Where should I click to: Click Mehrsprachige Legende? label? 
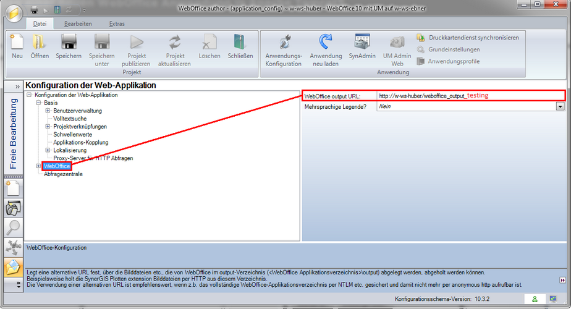[x=336, y=107]
